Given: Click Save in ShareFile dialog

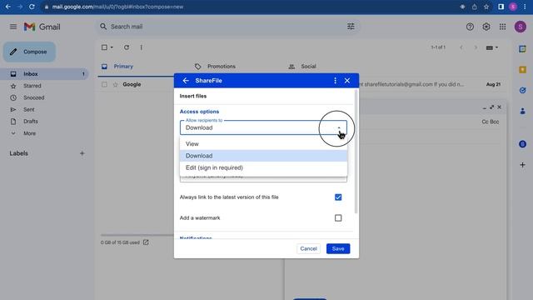Looking at the screenshot, I should [338, 248].
